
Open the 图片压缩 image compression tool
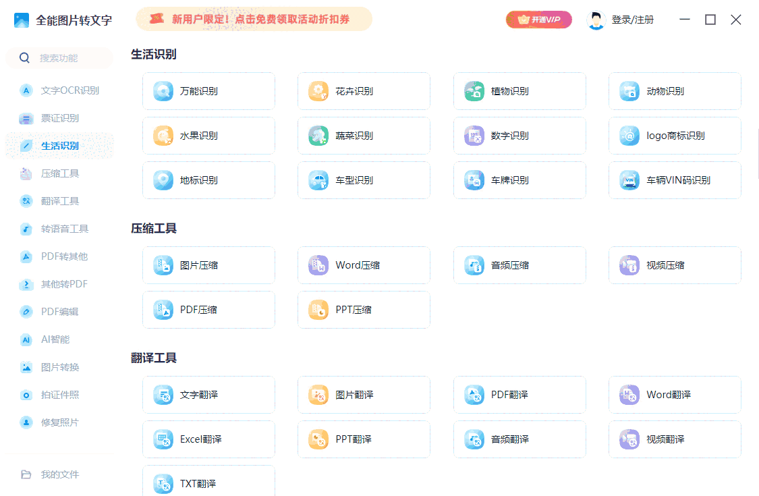[x=208, y=265]
